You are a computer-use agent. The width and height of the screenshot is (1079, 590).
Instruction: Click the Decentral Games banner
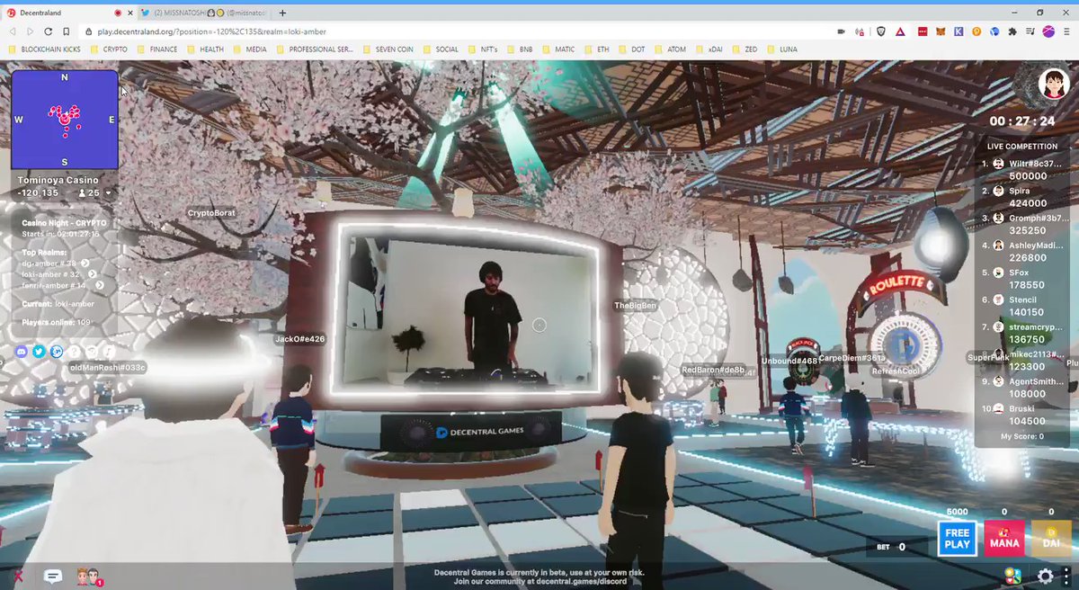pyautogui.click(x=471, y=433)
